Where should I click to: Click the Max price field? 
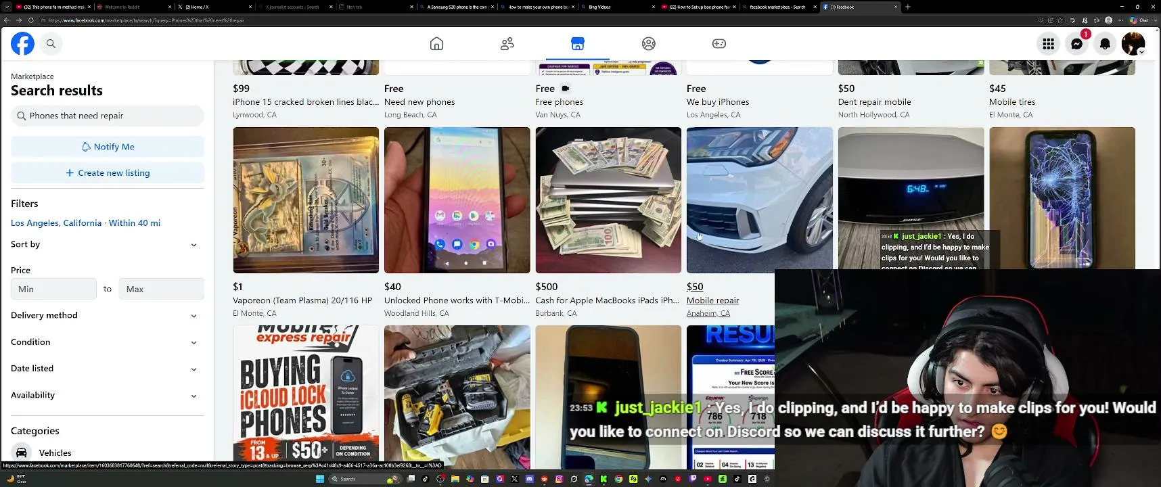pyautogui.click(x=161, y=289)
